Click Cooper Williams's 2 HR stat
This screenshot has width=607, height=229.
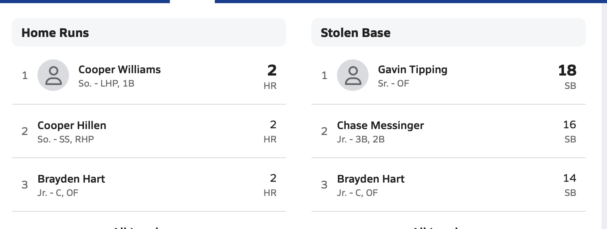[x=271, y=76]
